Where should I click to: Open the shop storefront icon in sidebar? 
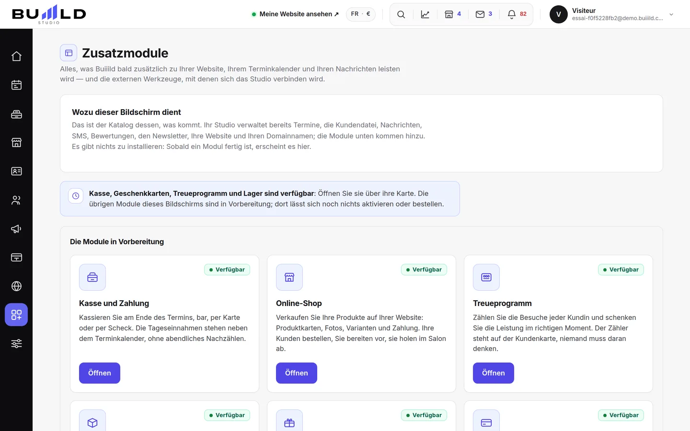coord(16,142)
